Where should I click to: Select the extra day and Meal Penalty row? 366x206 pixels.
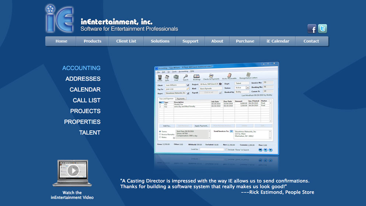214,106
